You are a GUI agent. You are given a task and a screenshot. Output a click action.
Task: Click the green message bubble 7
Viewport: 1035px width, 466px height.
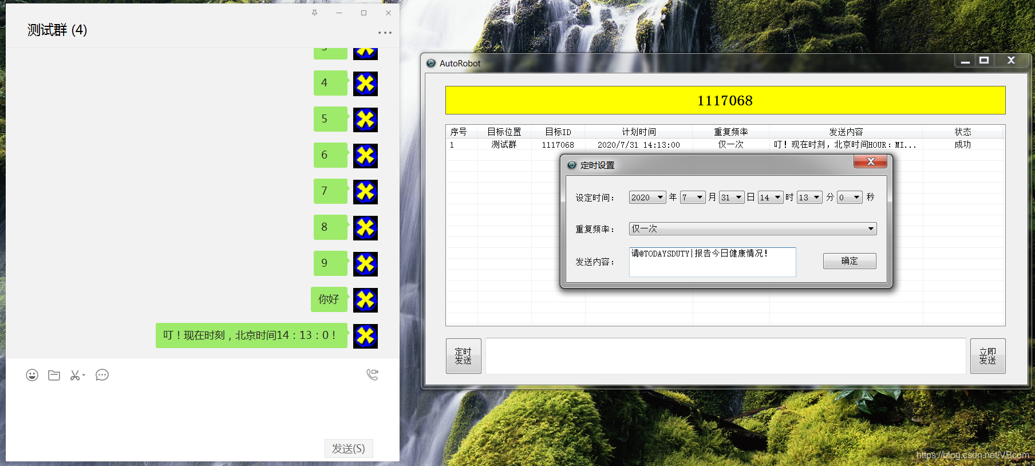click(331, 191)
